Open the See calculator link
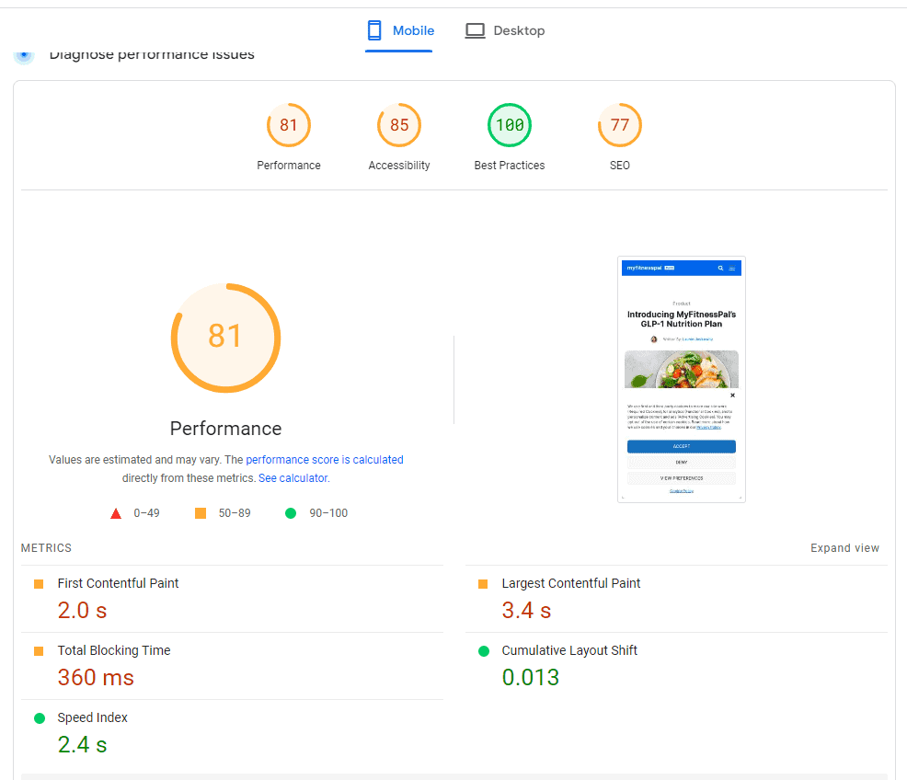907x780 pixels. pos(293,478)
